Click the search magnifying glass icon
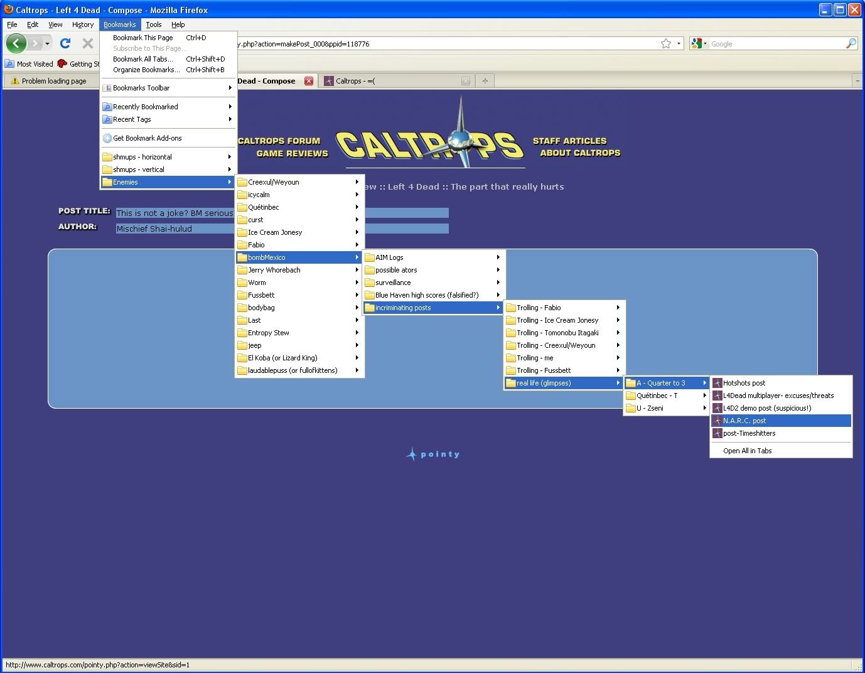Image resolution: width=865 pixels, height=673 pixels. 851,44
